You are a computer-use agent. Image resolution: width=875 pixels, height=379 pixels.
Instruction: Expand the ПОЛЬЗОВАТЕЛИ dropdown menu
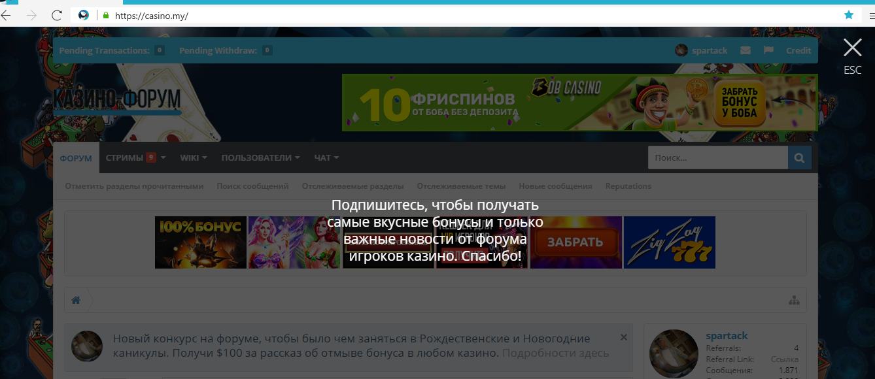(x=261, y=157)
